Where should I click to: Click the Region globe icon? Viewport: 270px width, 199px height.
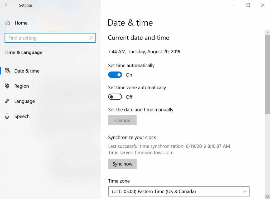click(x=7, y=86)
